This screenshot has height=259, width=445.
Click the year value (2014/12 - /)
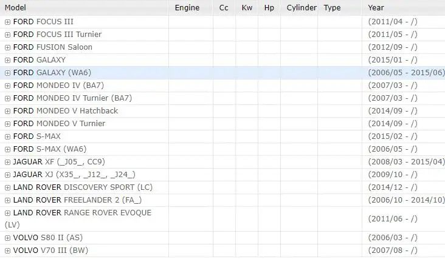coord(393,187)
